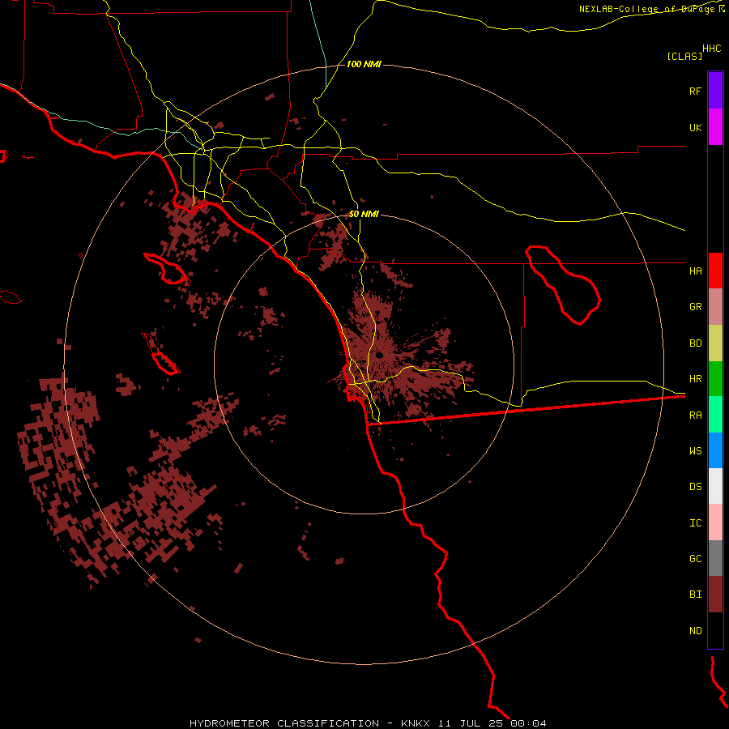Select the BD yellow legend swatch
The width and height of the screenshot is (729, 729).
tap(715, 343)
